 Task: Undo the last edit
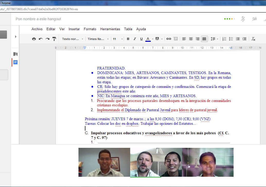click(x=41, y=39)
